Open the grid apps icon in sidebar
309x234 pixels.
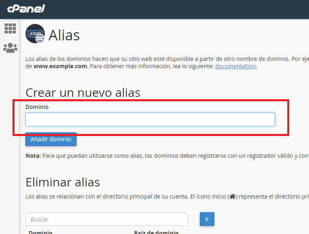click(x=10, y=29)
